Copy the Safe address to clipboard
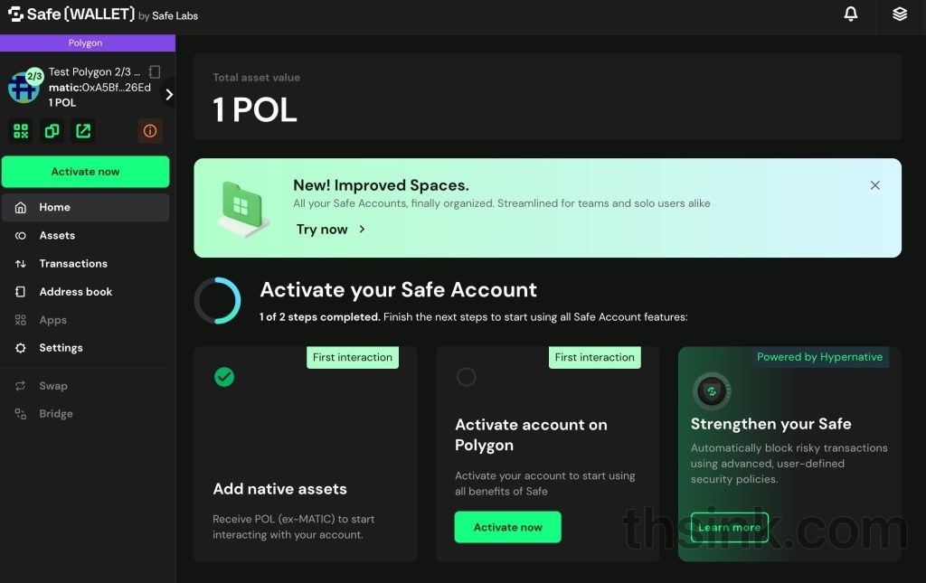 [52, 131]
